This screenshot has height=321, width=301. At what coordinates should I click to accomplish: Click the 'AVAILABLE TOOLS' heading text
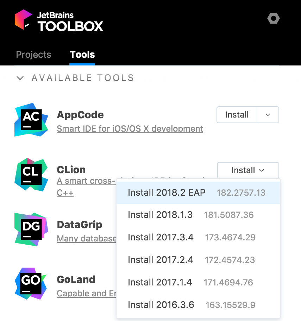(83, 78)
